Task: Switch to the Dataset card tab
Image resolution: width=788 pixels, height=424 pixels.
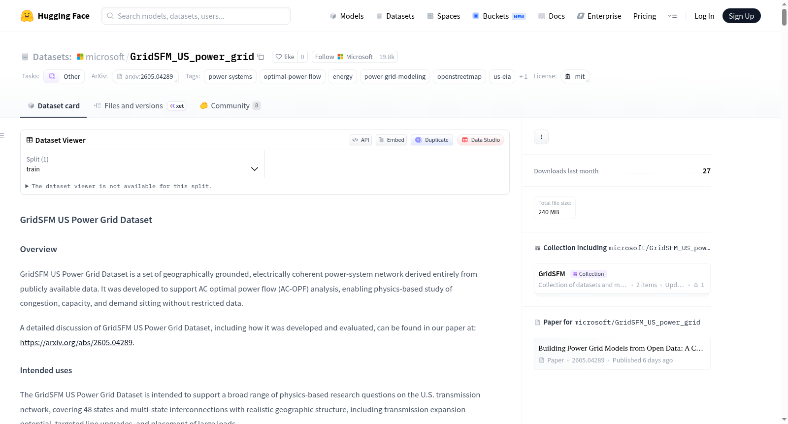Action: click(x=54, y=106)
